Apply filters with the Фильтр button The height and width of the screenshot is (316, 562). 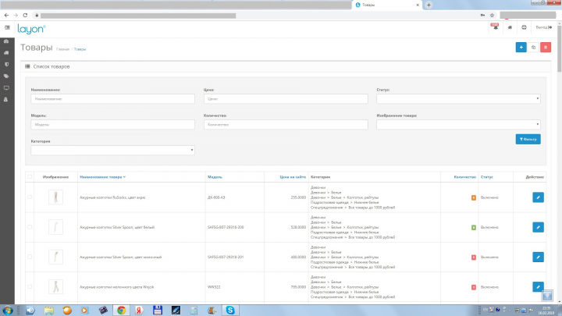[528, 139]
